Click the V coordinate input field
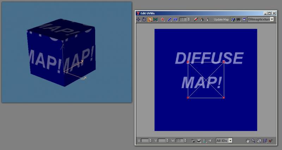282x150 pixels. [162, 141]
